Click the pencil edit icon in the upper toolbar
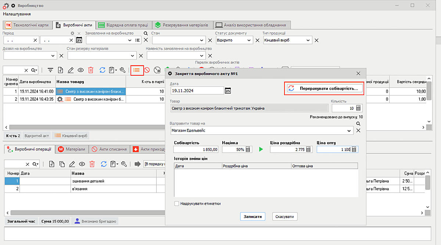The height and width of the screenshot is (245, 441). 71,70
